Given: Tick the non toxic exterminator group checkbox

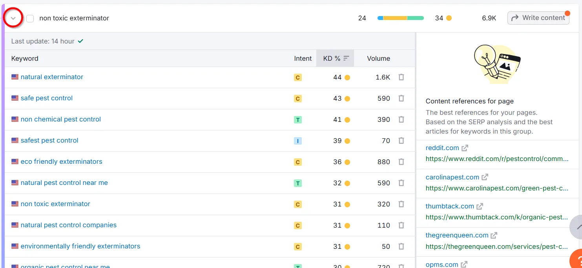Looking at the screenshot, I should tap(30, 18).
